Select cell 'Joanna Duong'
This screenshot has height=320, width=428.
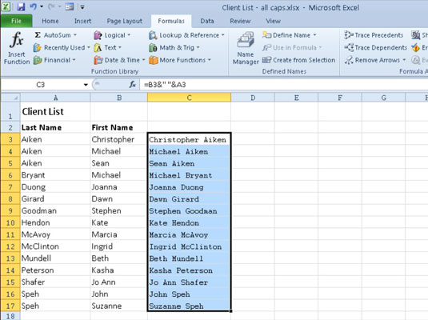[189, 187]
